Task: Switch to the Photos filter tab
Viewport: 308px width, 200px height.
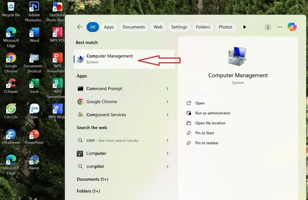Action: coord(226,27)
